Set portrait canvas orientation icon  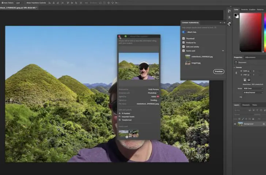[x=245, y=80]
